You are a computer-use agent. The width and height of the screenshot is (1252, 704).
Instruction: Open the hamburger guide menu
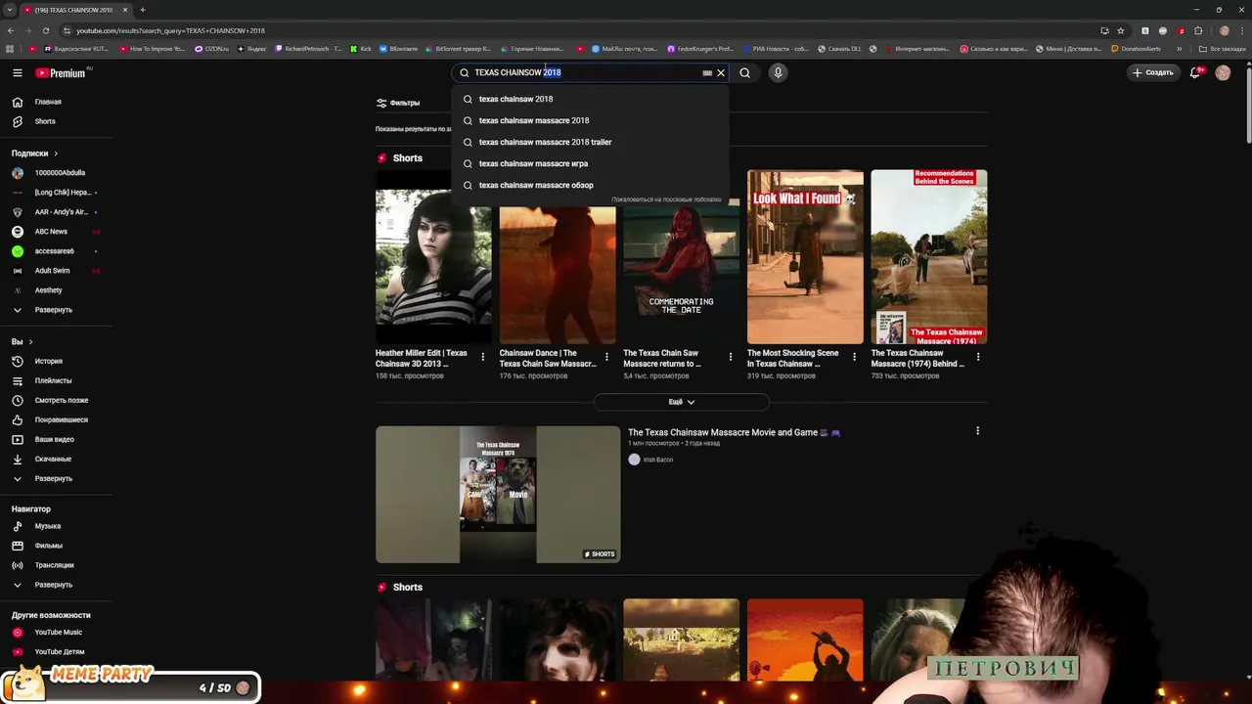[18, 72]
